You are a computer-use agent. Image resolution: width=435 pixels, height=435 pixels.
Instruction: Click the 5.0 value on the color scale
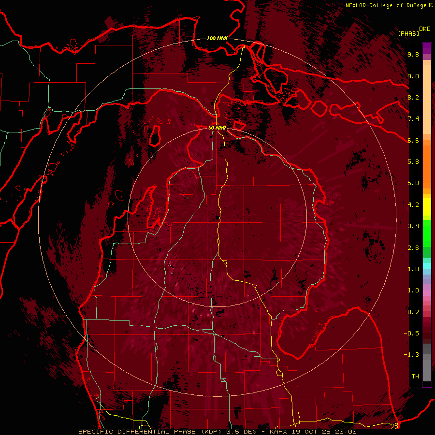[x=413, y=183]
